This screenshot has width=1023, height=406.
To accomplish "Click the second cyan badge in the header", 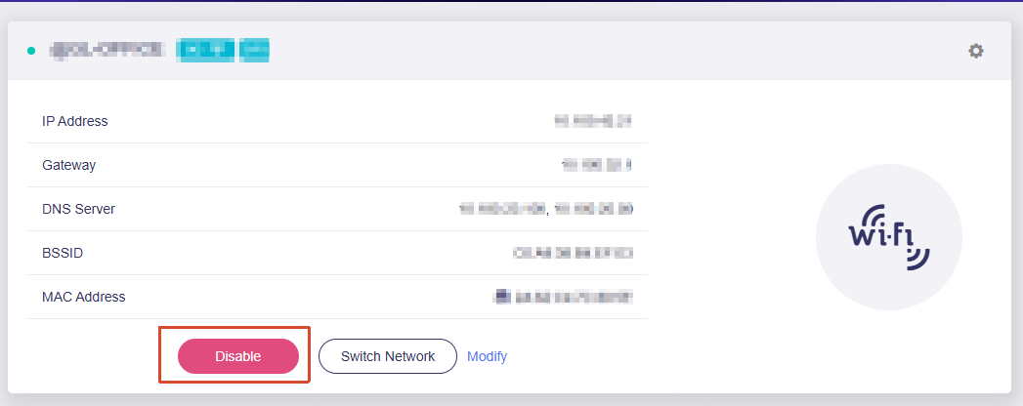I will click(254, 50).
